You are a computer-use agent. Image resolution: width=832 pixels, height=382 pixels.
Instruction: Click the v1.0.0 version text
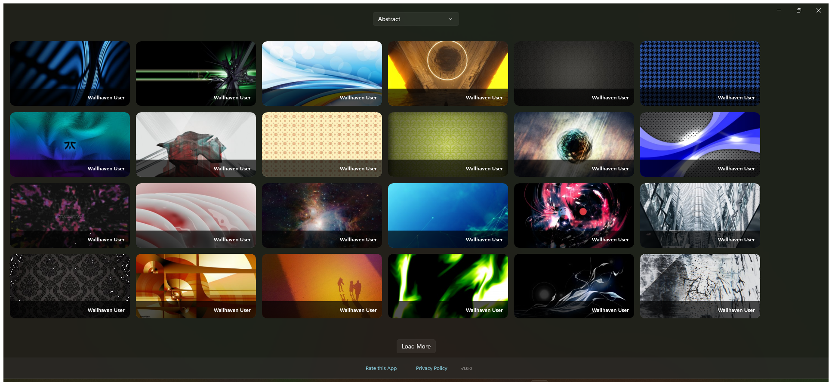coord(466,369)
